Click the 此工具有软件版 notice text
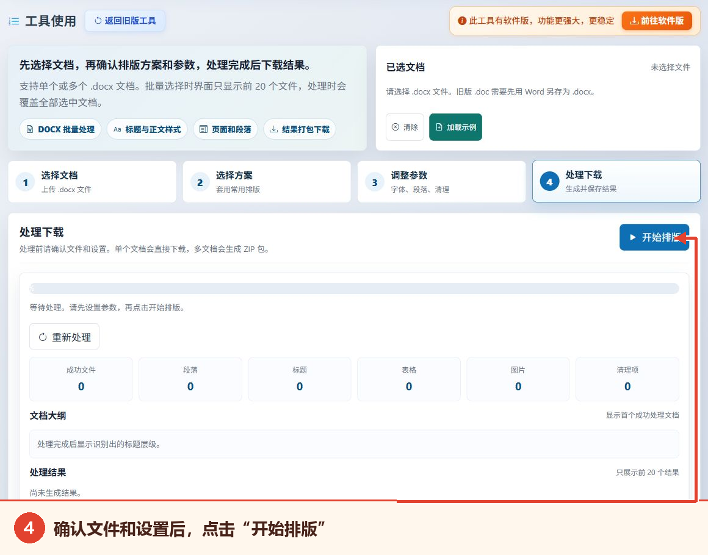The height and width of the screenshot is (555, 708). point(542,21)
